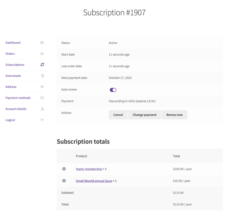Screen dimensions: 234x214
Task: Click the Subscriptions refresh arrows icon
Action: click(42, 65)
